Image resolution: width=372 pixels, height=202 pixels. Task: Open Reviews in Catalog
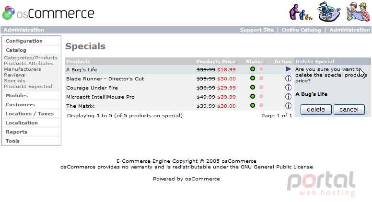point(14,75)
